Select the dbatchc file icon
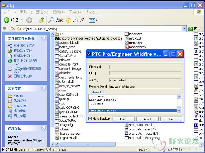Screen dimensions: 205x153 (x=57, y=73)
